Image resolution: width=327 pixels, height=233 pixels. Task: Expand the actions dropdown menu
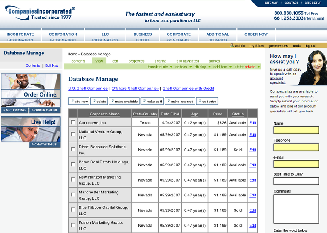(x=184, y=67)
